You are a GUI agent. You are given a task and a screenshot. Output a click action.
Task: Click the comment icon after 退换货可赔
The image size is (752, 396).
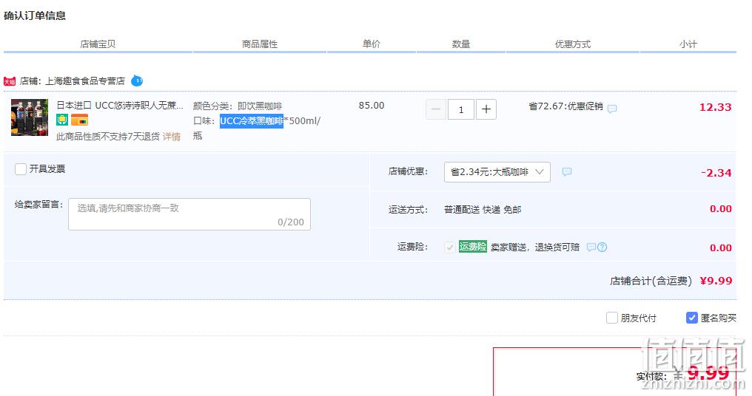point(591,247)
